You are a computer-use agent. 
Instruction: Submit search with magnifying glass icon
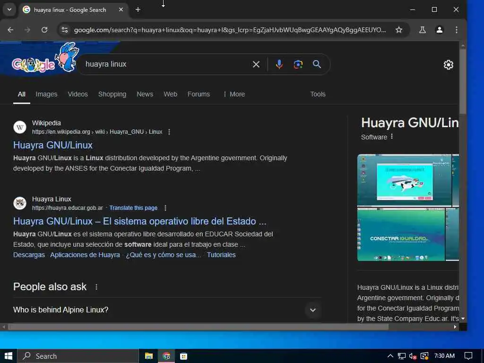click(317, 64)
